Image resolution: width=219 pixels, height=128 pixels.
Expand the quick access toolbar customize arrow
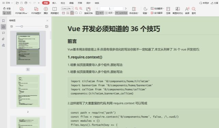[x=39, y=3]
